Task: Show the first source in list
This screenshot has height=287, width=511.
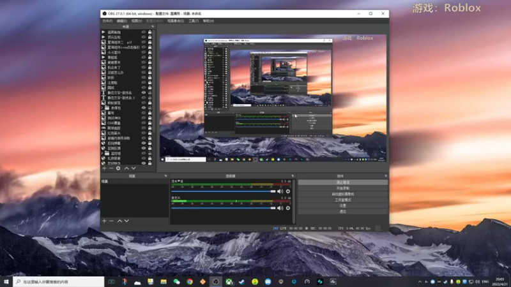Action: [x=144, y=33]
